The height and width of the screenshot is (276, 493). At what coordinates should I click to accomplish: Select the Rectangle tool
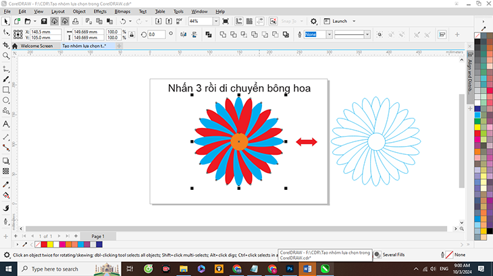point(5,90)
